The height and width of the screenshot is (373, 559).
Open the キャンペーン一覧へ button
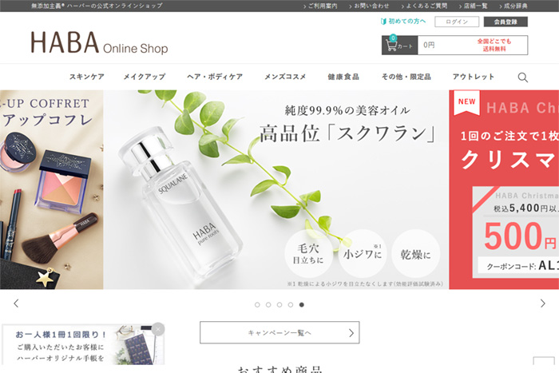pyautogui.click(x=279, y=332)
